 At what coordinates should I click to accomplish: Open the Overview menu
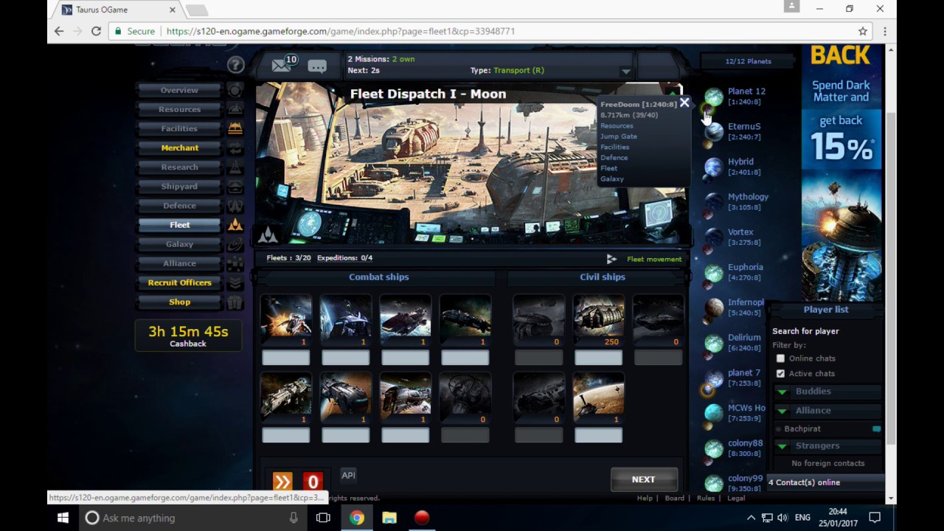point(179,90)
